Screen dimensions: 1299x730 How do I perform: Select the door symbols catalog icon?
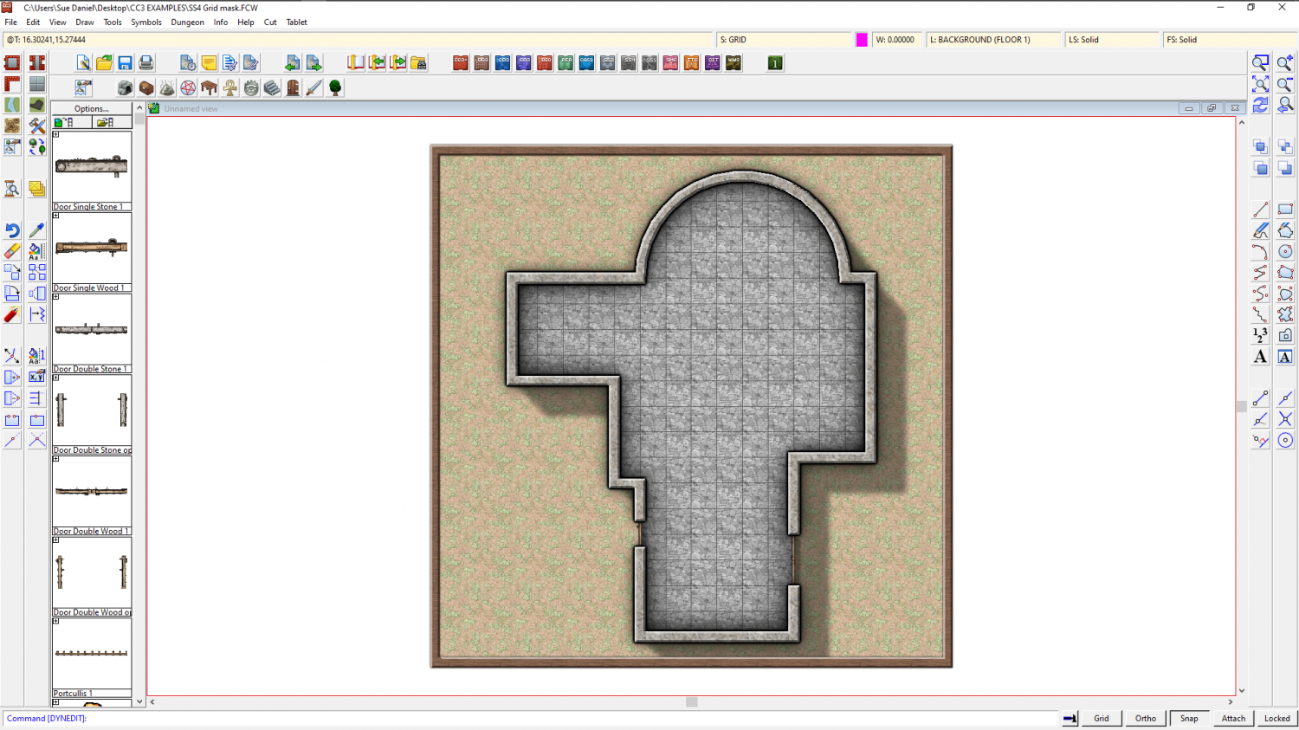[x=293, y=87]
